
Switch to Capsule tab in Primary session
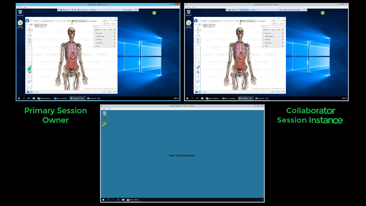[x=105, y=30]
